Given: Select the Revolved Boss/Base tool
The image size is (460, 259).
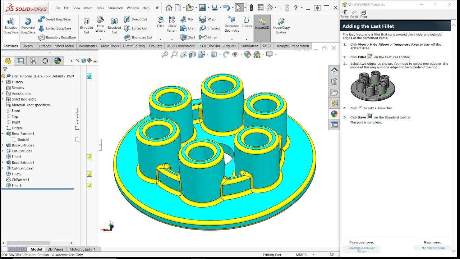Looking at the screenshot, I should tap(28, 26).
